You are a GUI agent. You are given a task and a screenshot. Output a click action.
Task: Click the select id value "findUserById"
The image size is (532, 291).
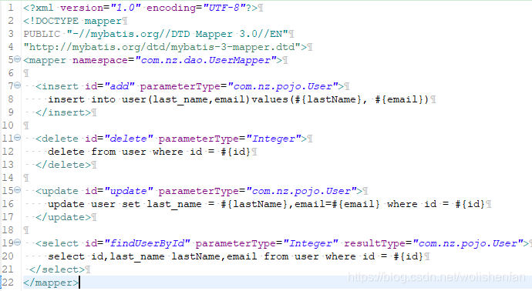(147, 243)
